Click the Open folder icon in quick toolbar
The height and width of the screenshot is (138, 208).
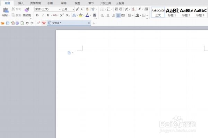pyautogui.click(x=3, y=23)
